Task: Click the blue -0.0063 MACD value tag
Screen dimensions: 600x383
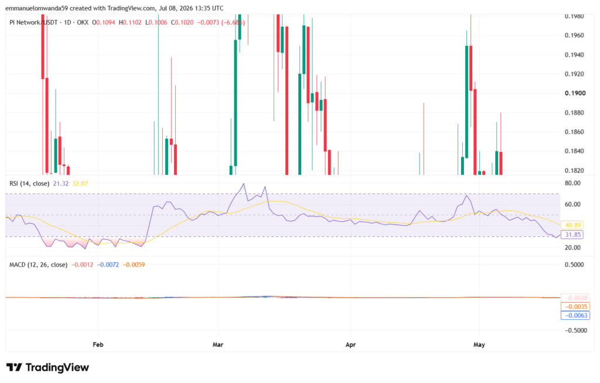Action: (575, 315)
